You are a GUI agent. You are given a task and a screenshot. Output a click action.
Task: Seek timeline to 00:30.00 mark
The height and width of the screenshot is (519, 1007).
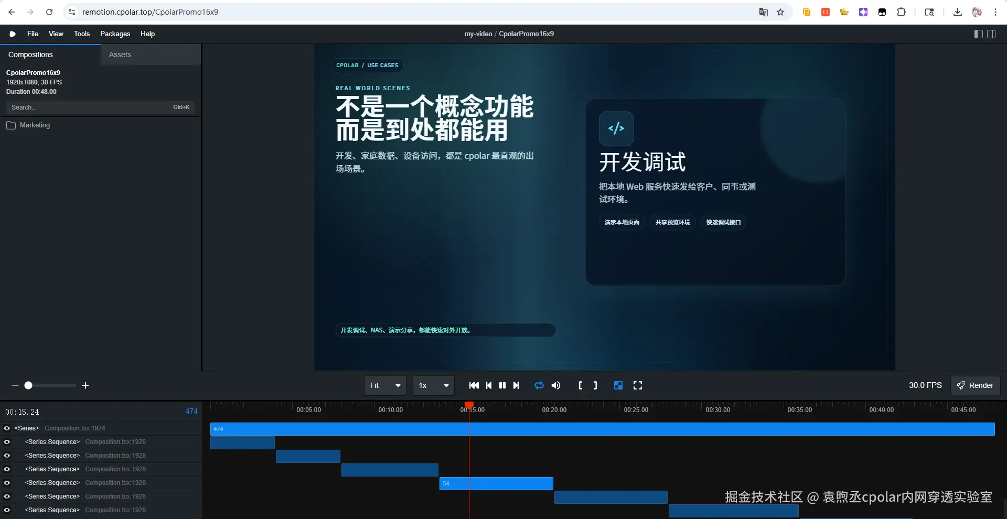tap(718, 410)
